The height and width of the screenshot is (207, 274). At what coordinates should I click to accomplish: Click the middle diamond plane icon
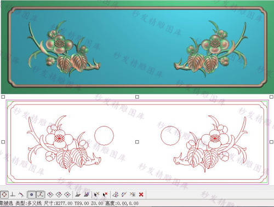(59, 194)
